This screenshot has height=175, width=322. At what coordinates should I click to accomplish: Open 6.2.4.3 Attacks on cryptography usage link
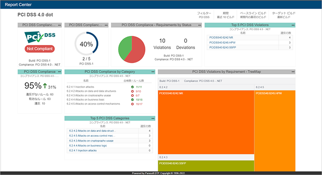click(91, 141)
